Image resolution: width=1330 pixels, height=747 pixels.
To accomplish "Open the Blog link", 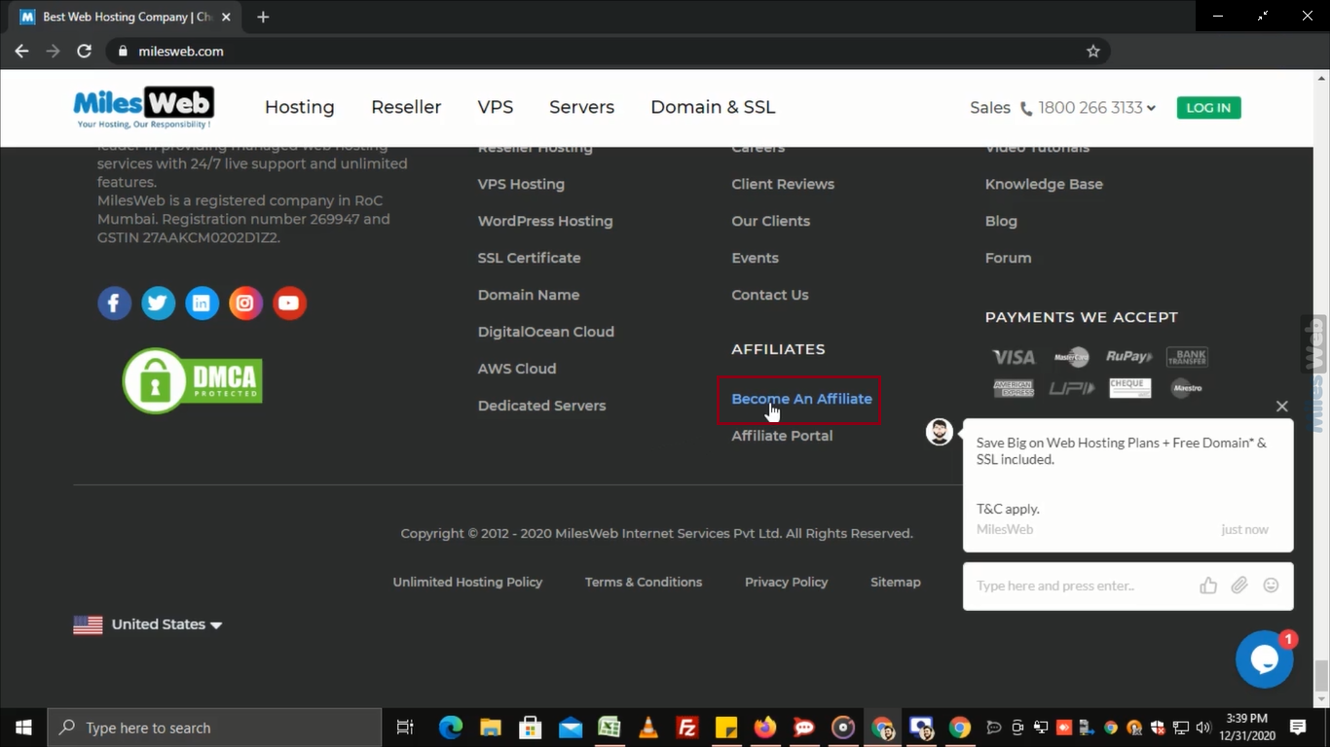I will (x=1001, y=221).
